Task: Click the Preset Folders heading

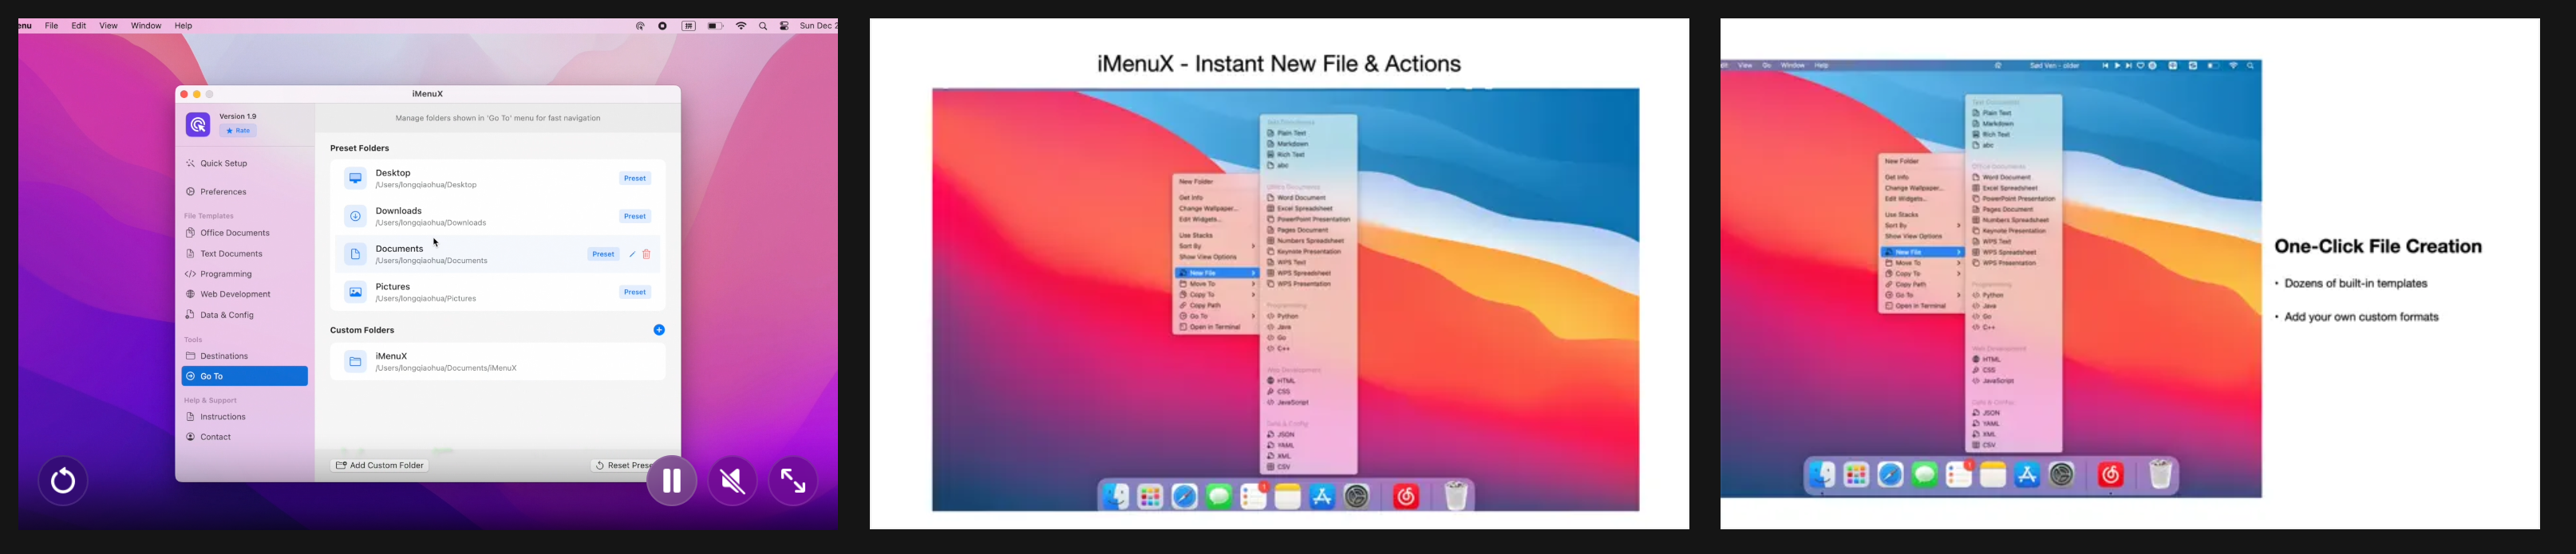Action: [x=360, y=149]
